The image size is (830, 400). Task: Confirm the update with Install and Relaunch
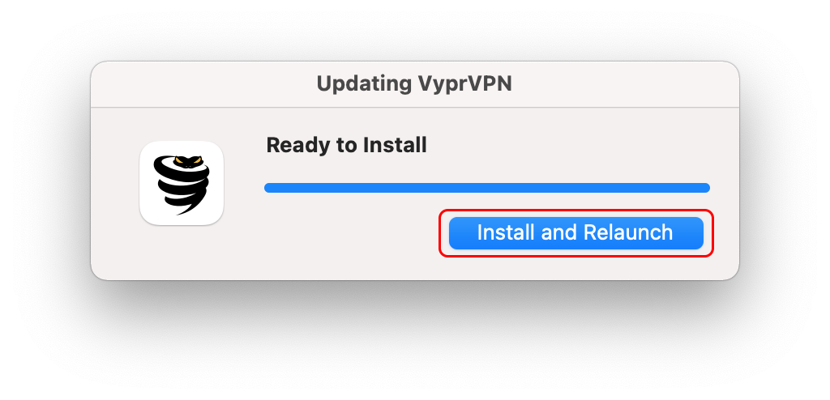575,233
